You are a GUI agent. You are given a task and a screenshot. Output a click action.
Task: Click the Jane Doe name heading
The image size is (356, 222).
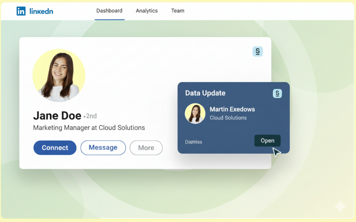[x=57, y=116]
